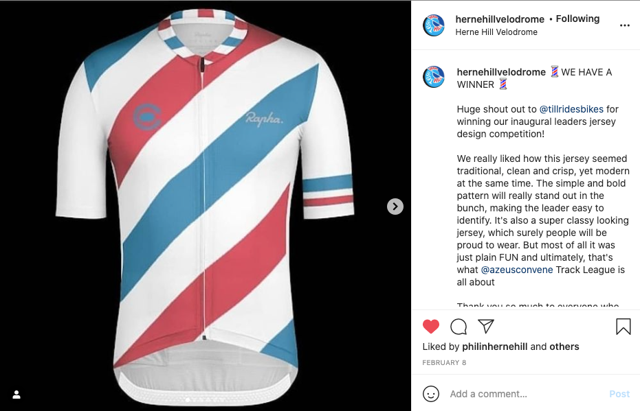Open Herne Hill Velodrome location link
Viewport: 640px width, 411px height.
click(496, 32)
